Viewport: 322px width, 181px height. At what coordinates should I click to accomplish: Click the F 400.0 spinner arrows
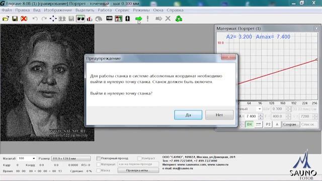288,116
